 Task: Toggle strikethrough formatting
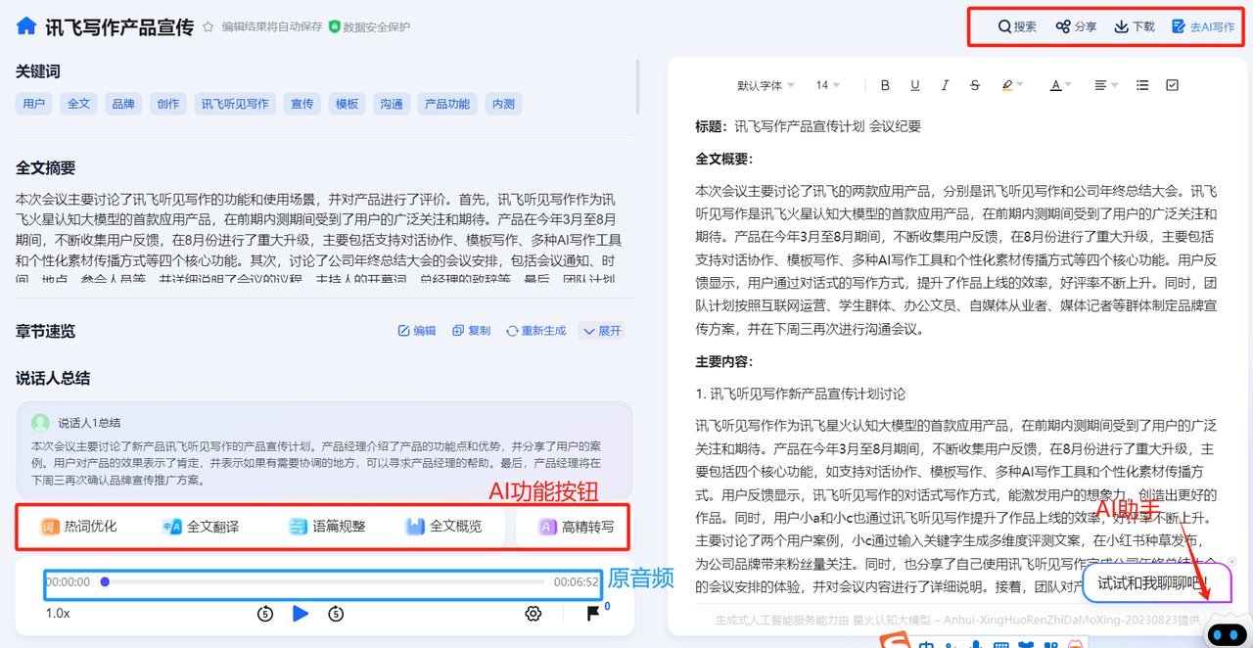click(x=975, y=85)
